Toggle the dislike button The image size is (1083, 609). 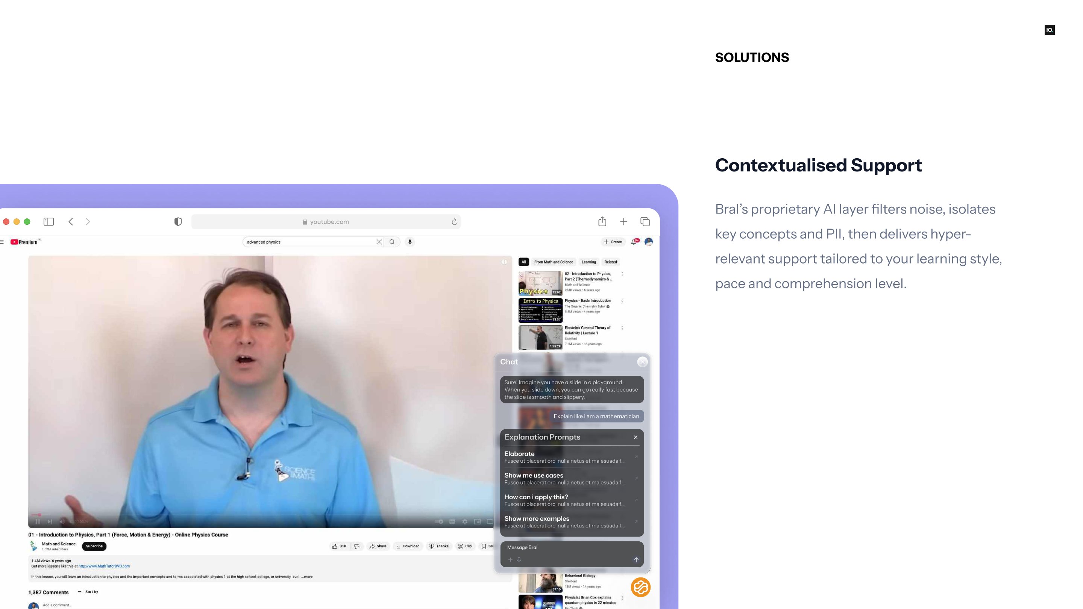pyautogui.click(x=356, y=546)
